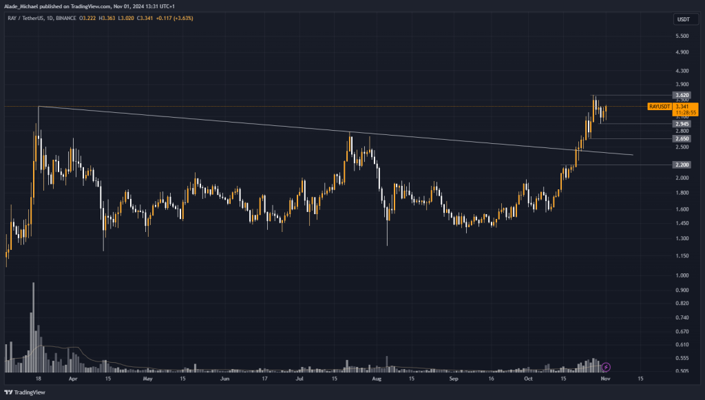Click the Oct label on time axis
Viewport: 705px width, 400px height.
(528, 379)
